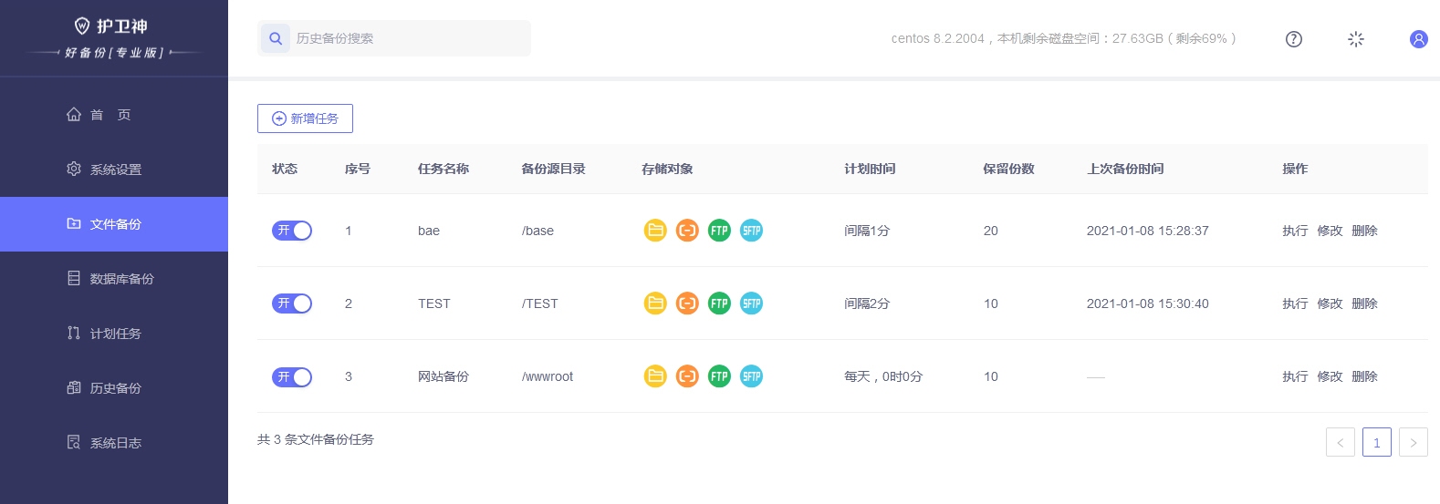
Task: Click blue SFTP icon in 网站备份 row
Action: (751, 376)
